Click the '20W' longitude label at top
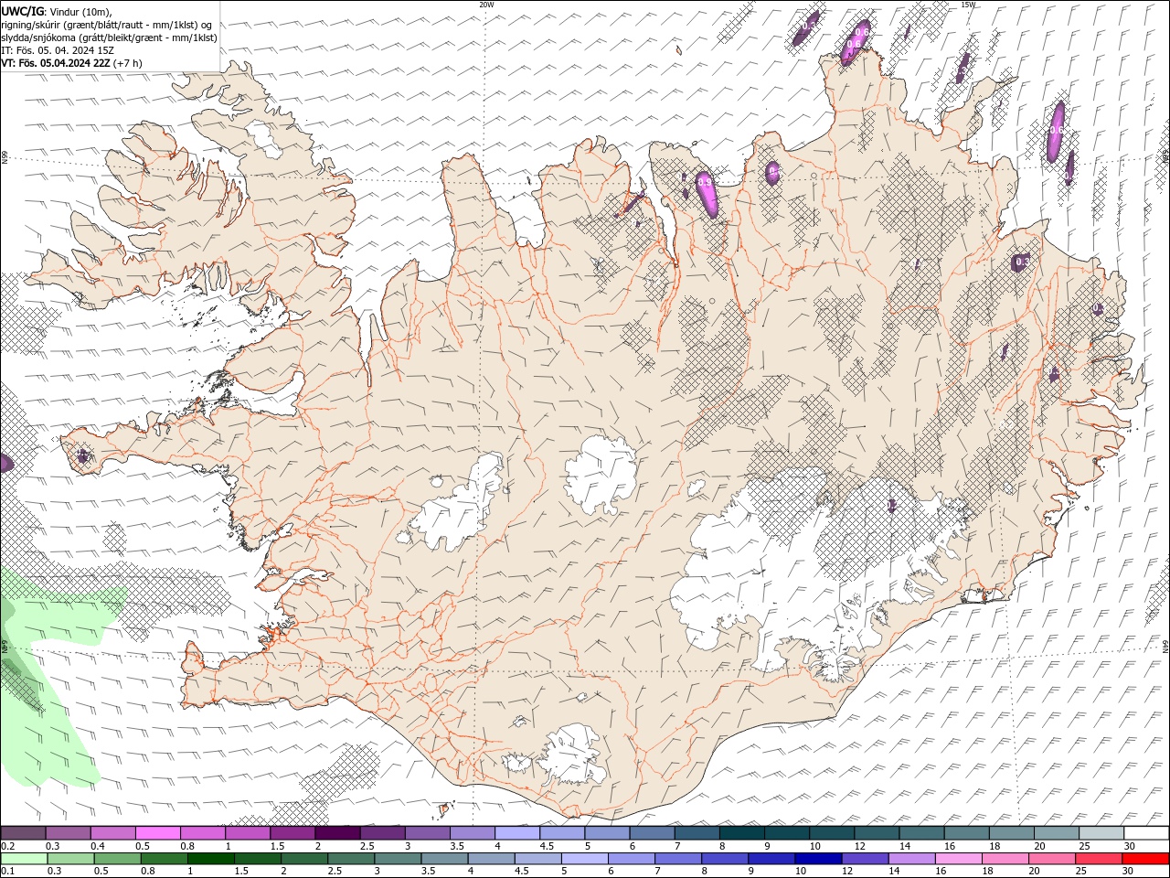This screenshot has height=878, width=1170. coord(486,5)
